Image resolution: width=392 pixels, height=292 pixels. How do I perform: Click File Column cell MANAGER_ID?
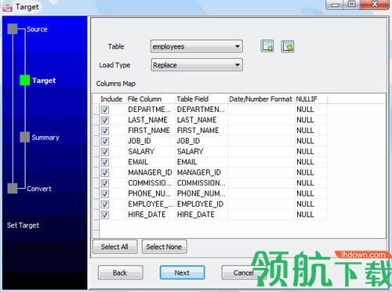click(x=151, y=172)
